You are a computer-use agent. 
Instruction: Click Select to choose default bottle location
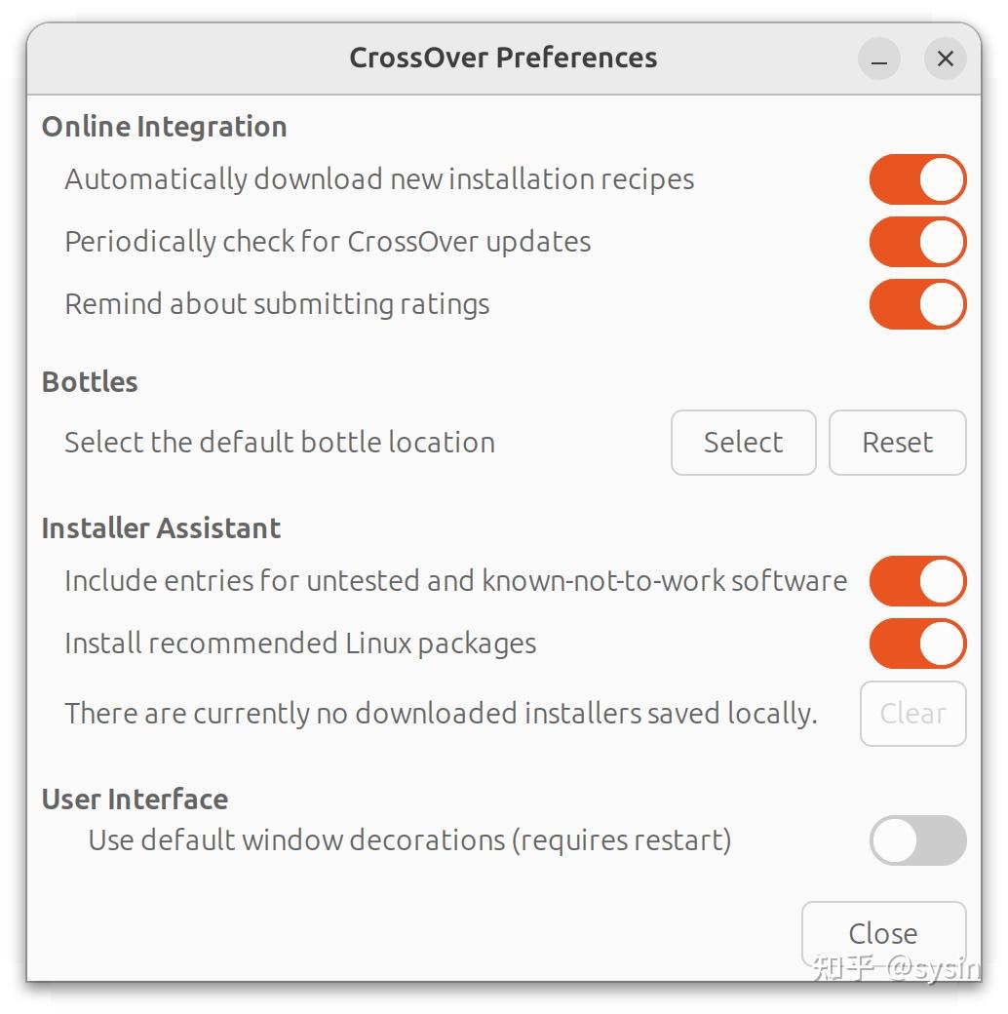[x=743, y=443]
